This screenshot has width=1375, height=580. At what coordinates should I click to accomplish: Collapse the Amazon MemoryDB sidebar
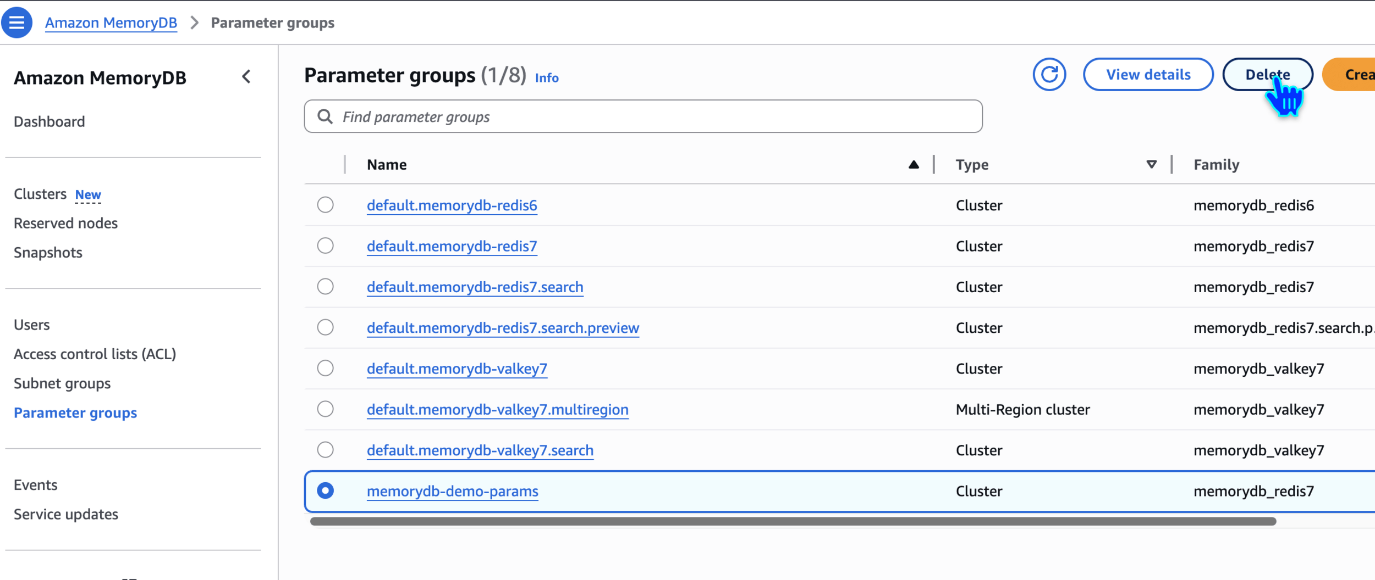pos(246,77)
